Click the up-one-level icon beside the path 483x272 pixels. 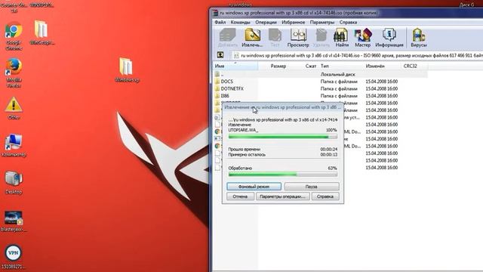(x=220, y=55)
